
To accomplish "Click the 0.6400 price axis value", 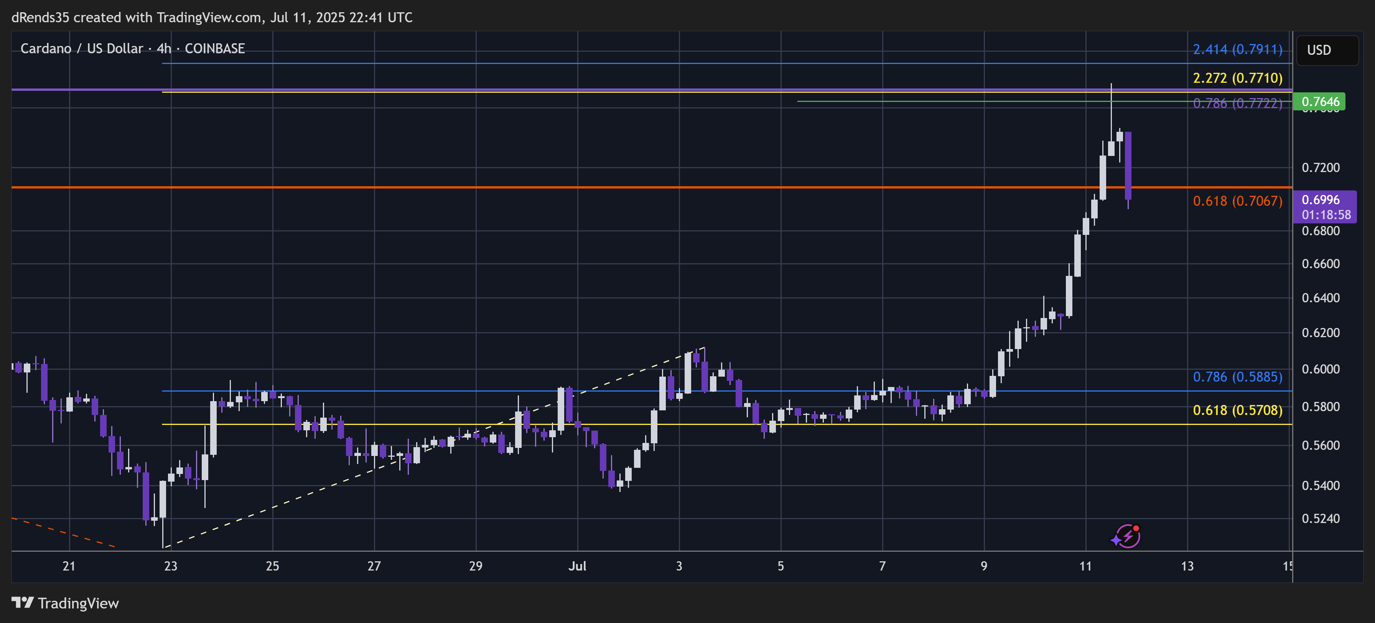I will 1321,298.
